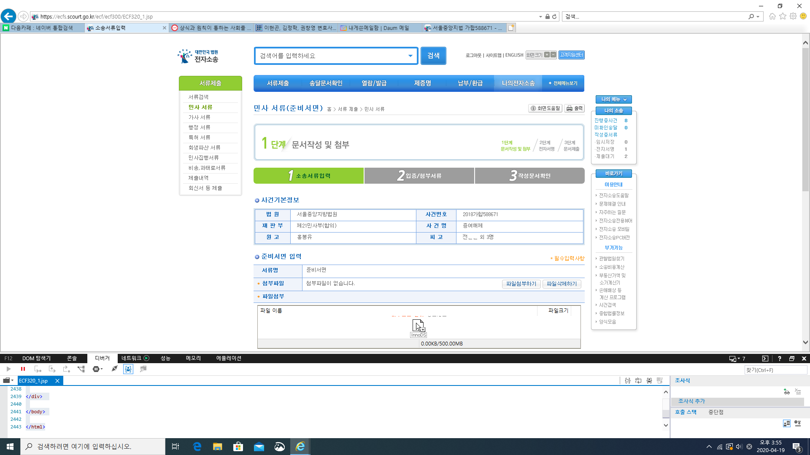Toggle word wrap in code editor
Image resolution: width=810 pixels, height=455 pixels.
click(x=638, y=380)
